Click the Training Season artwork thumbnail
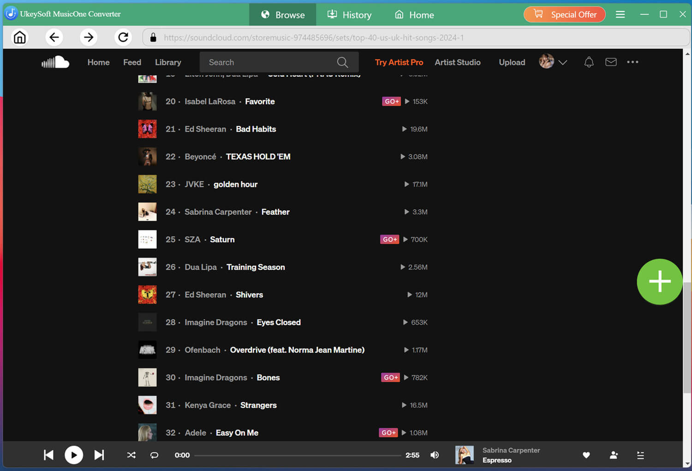 (x=148, y=267)
